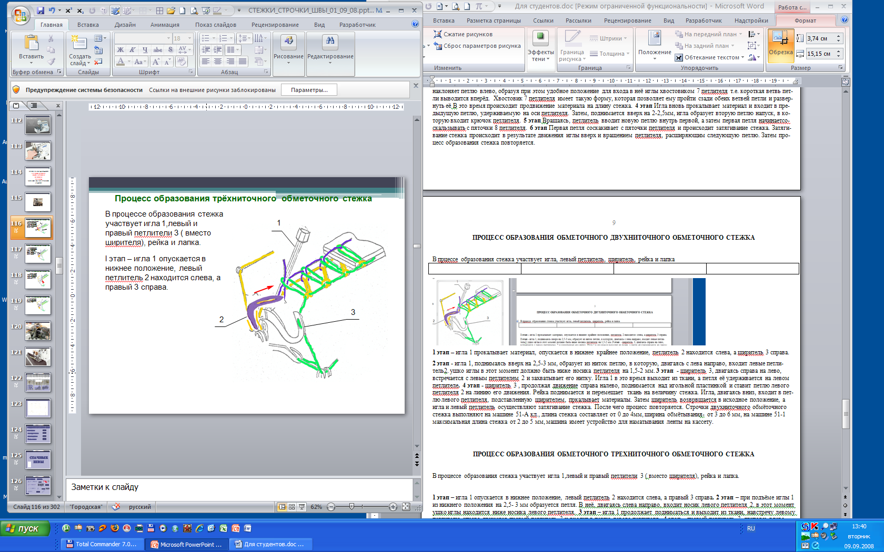Open Эффекты тени dropdown in Word
This screenshot has height=552, width=884.
click(x=540, y=46)
